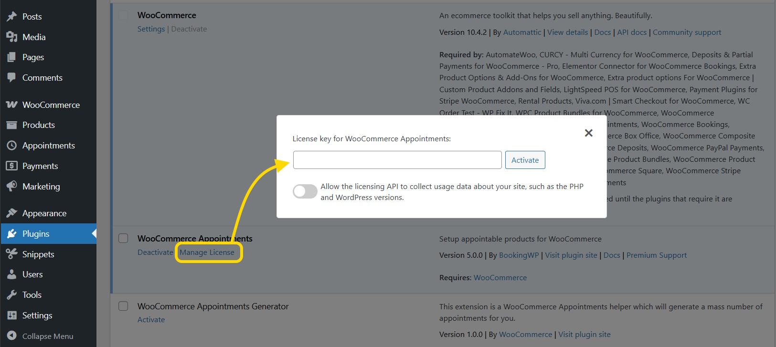Click the Users person icon
Screen dimensions: 776x347
pos(12,274)
